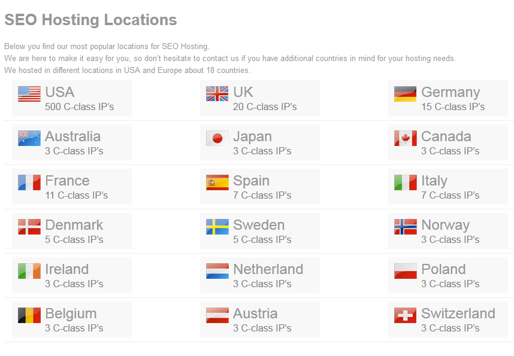The image size is (514, 356).
Task: Select the Norway flag icon
Action: click(x=405, y=227)
